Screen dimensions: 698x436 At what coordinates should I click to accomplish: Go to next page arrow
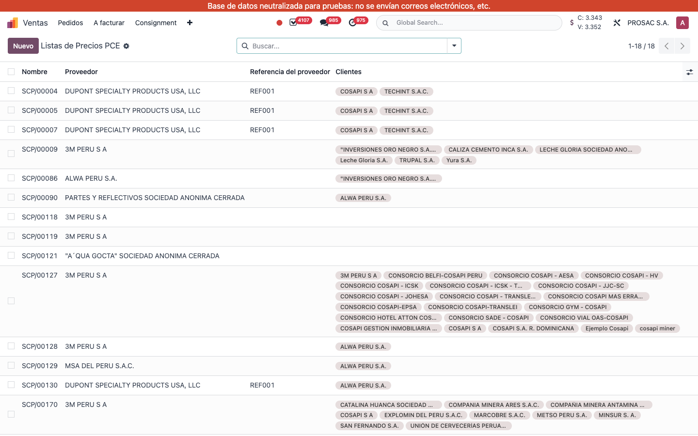click(682, 46)
